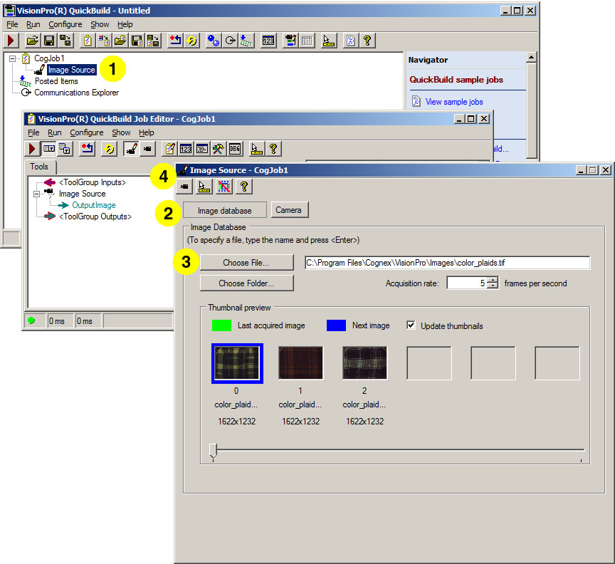Click the tools wrench and hammer icon

click(x=217, y=148)
